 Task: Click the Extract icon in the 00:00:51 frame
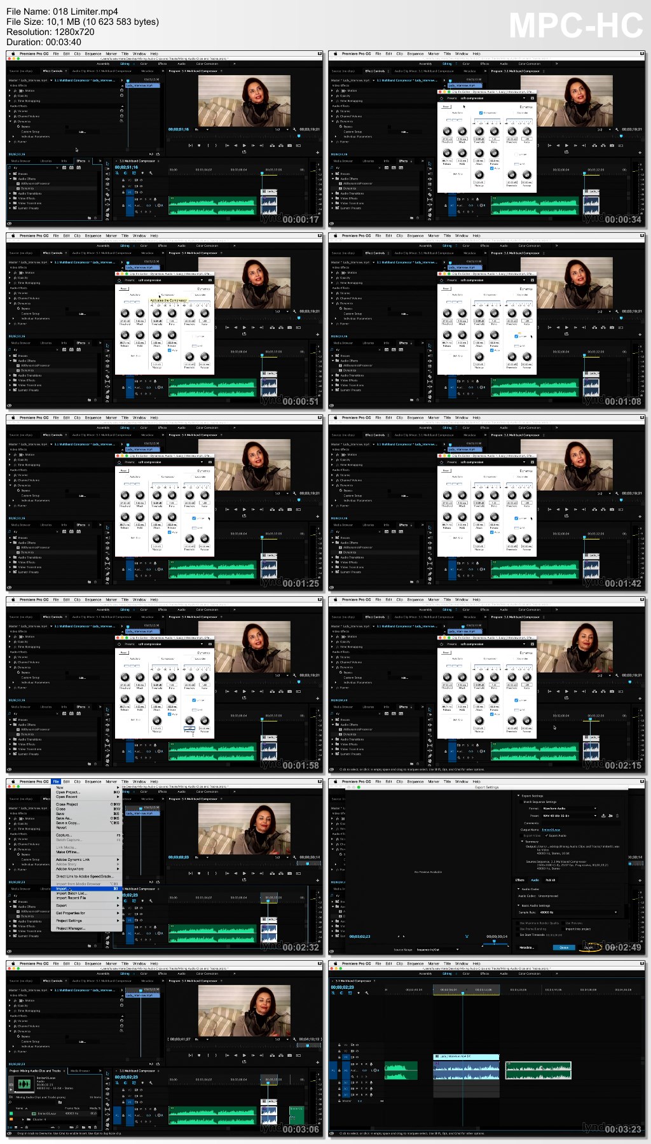pyautogui.click(x=281, y=327)
